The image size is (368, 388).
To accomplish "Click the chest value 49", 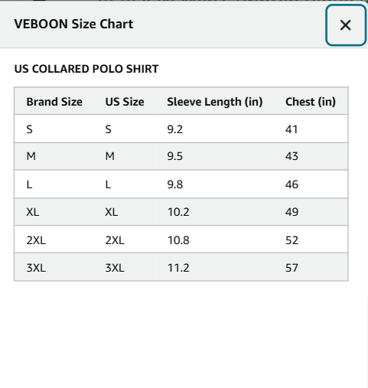I will tap(291, 212).
